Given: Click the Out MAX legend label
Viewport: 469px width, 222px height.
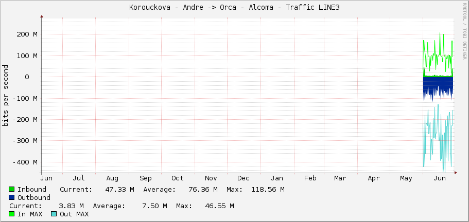Looking at the screenshot, I should point(74,214).
